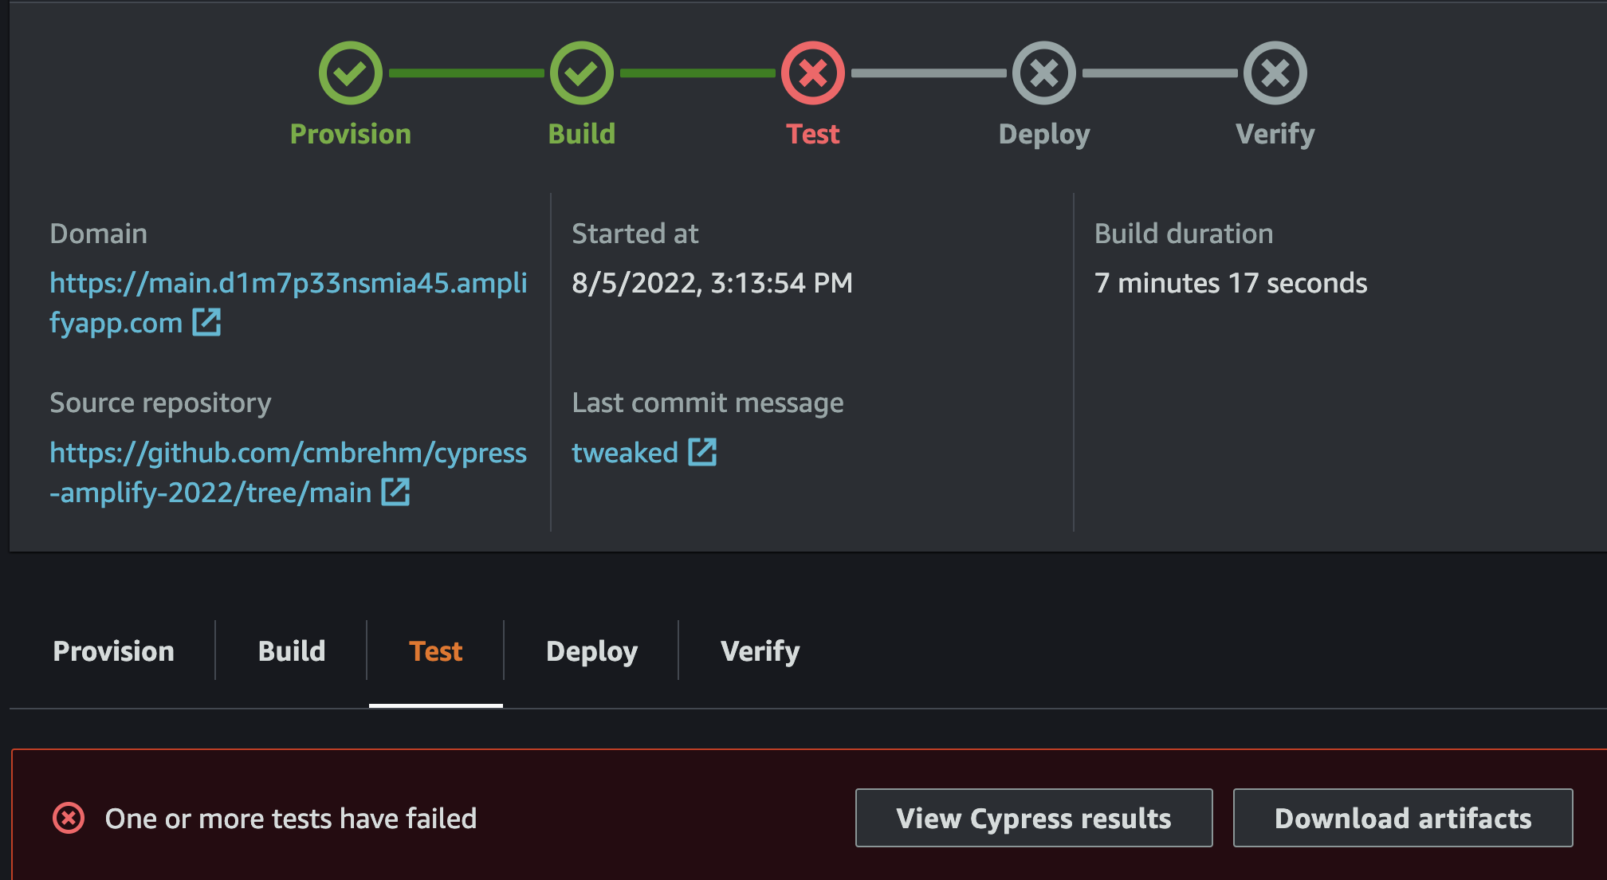Click the external-link icon beside the GitHub repository
This screenshot has height=880, width=1607.
click(x=396, y=492)
